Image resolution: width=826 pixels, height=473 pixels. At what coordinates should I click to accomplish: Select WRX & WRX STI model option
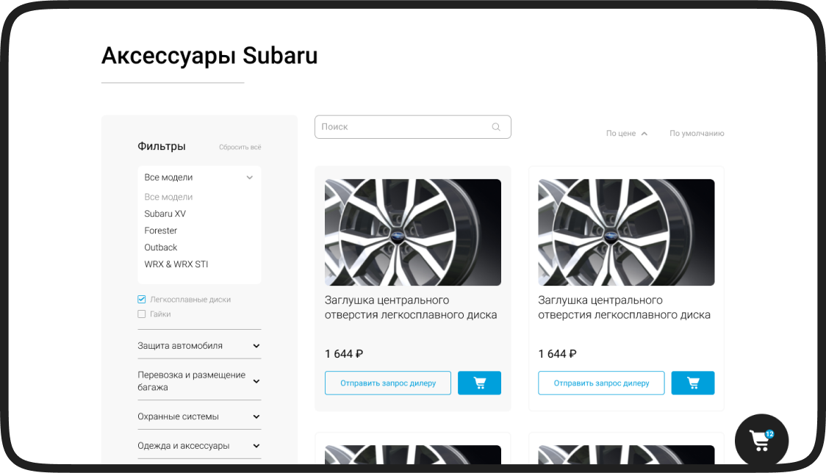click(x=176, y=264)
